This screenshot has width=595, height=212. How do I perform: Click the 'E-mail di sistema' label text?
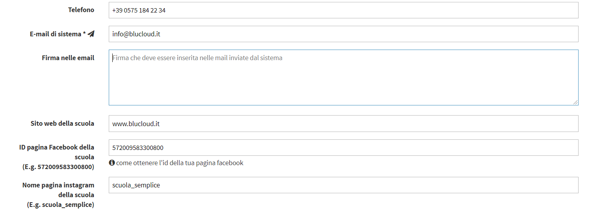pyautogui.click(x=56, y=34)
